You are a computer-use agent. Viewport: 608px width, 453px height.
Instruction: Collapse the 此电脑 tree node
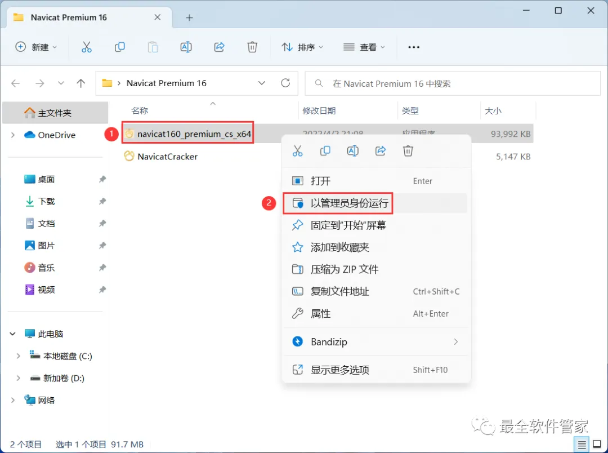12,334
